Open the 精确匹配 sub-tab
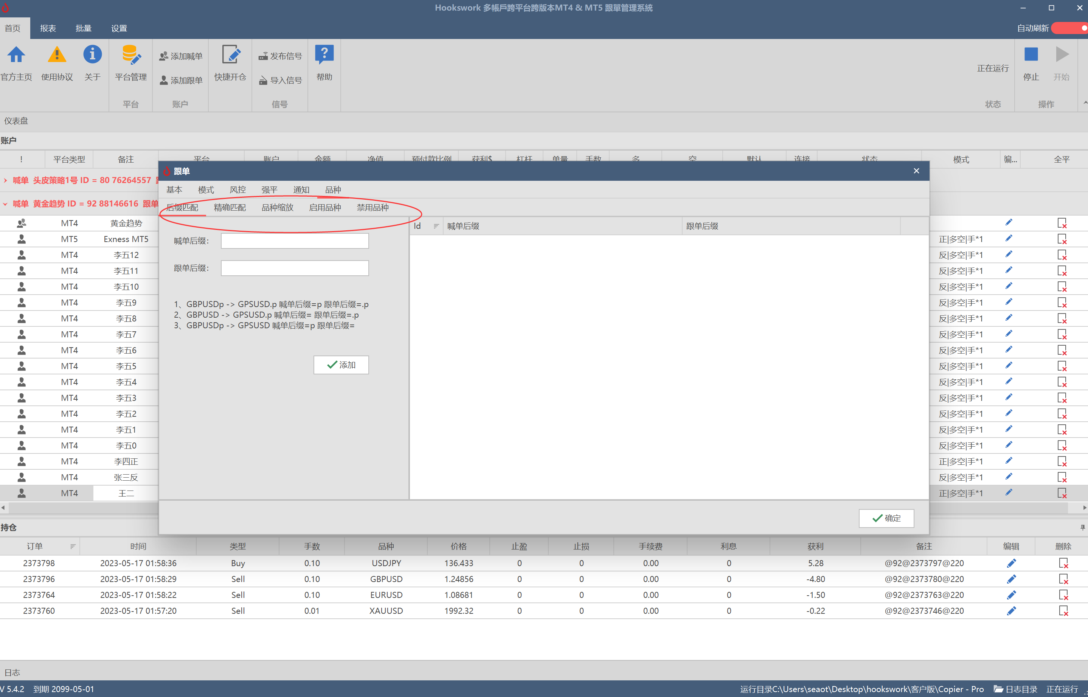Viewport: 1088px width, 697px height. point(230,207)
